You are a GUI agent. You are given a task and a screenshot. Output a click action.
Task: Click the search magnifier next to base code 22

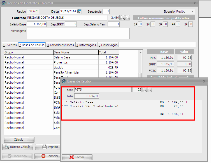point(145,89)
